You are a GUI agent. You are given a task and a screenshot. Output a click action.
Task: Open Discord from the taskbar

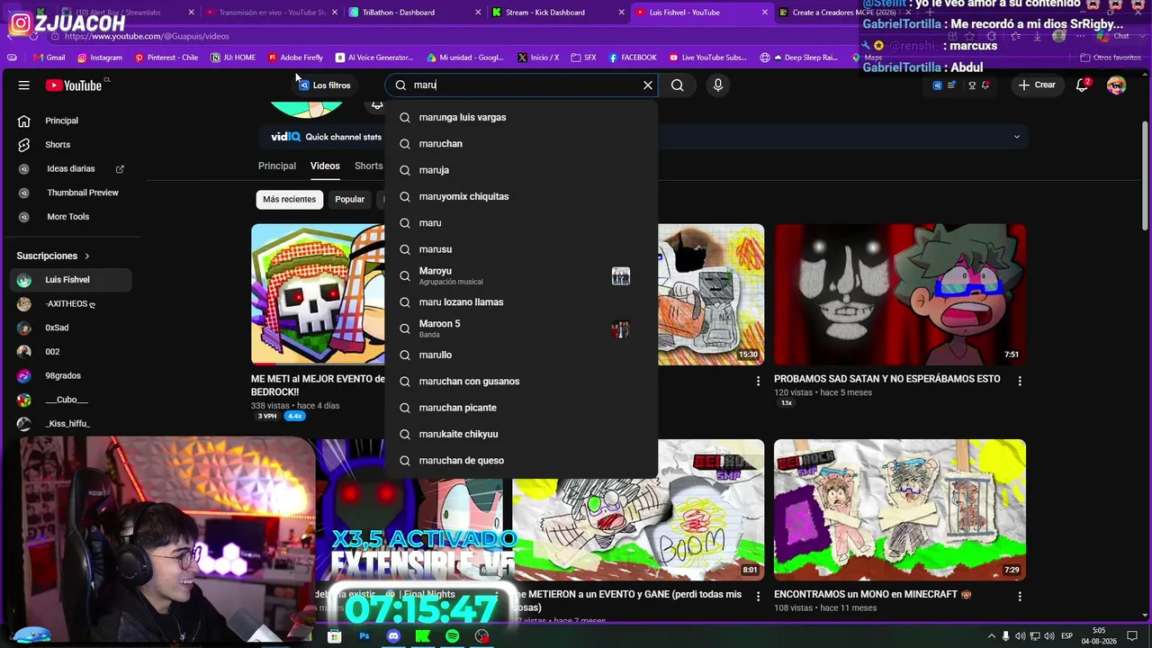click(393, 636)
